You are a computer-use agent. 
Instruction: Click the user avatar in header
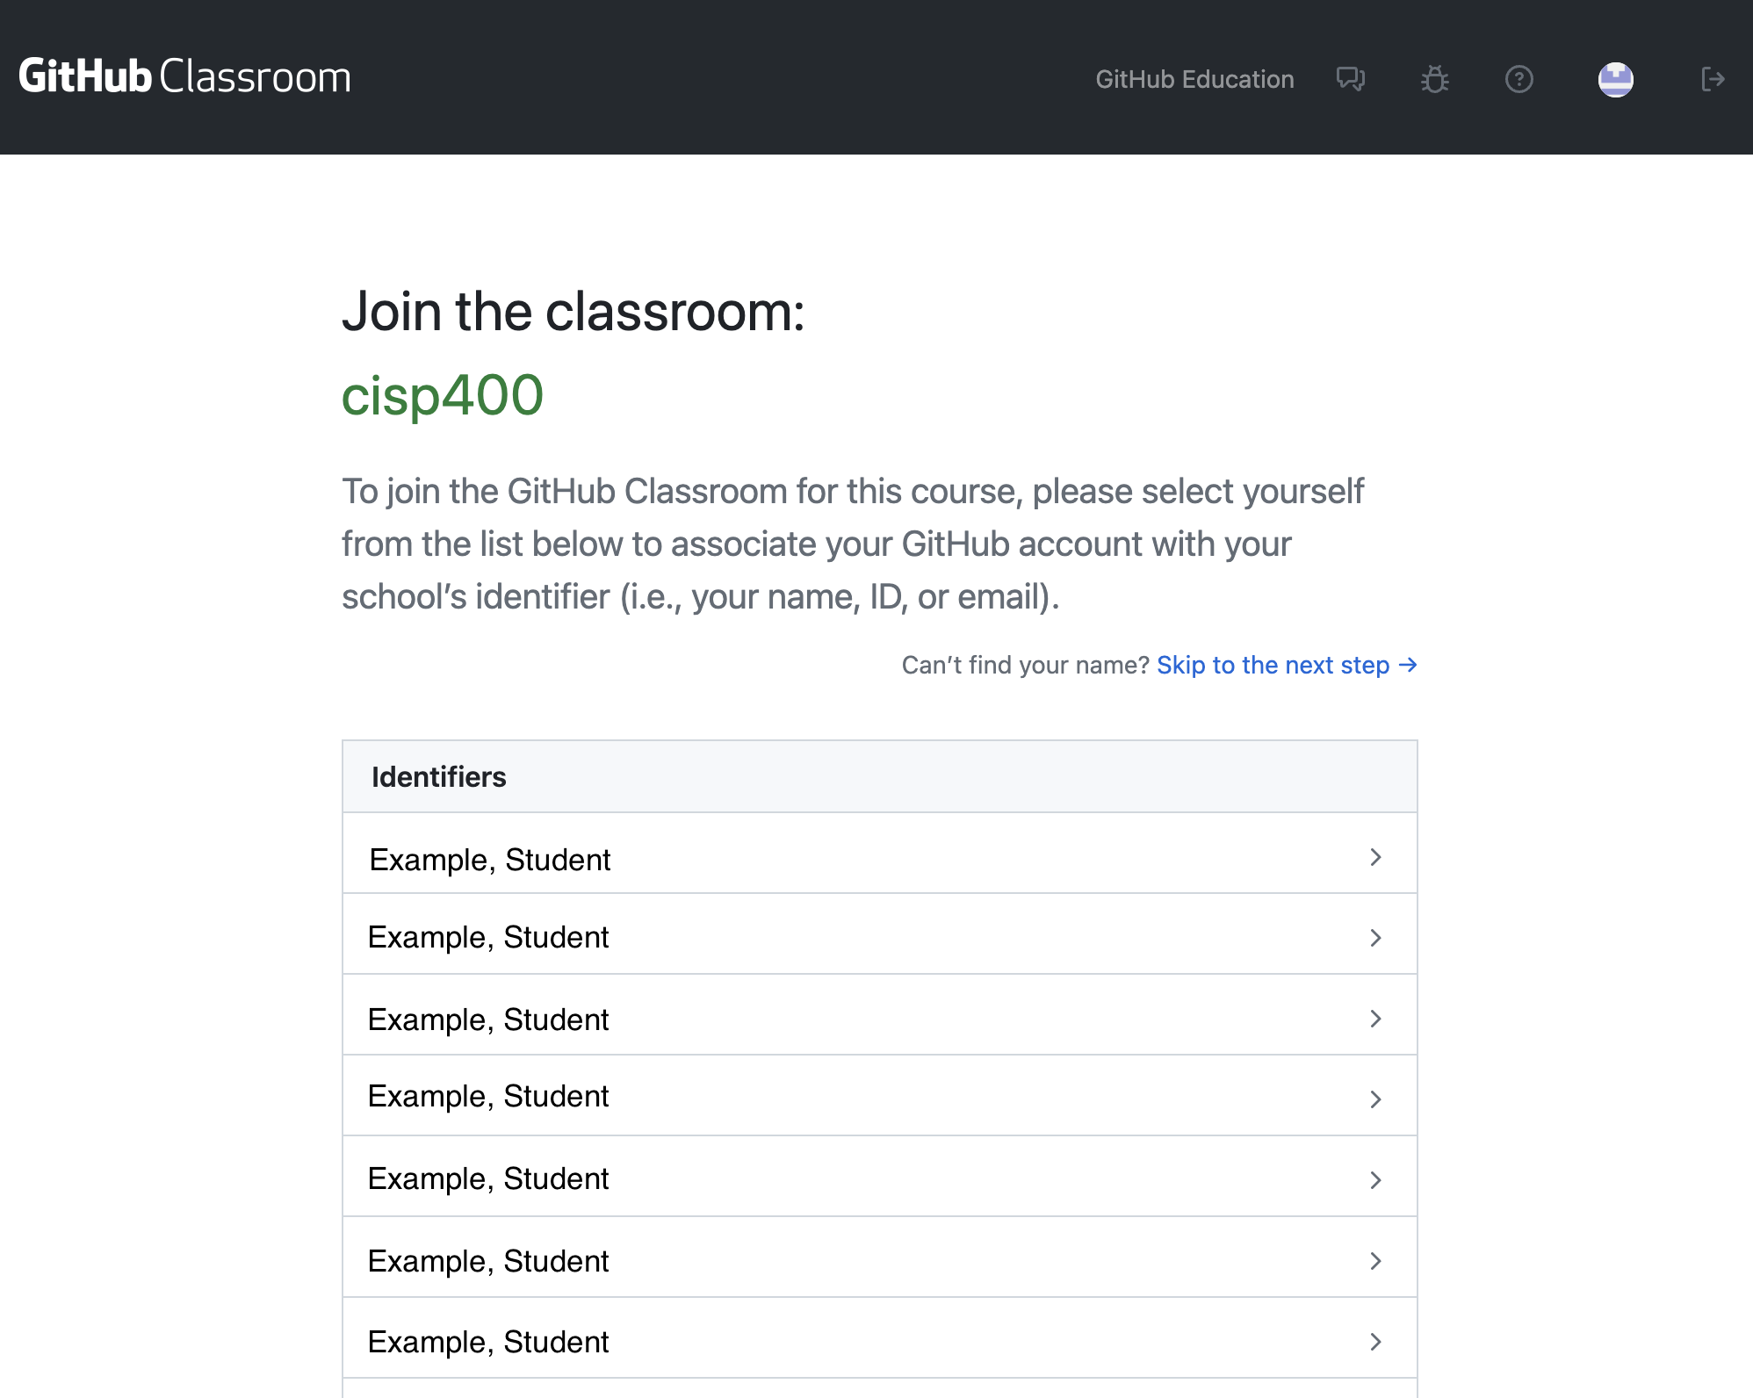pos(1615,79)
